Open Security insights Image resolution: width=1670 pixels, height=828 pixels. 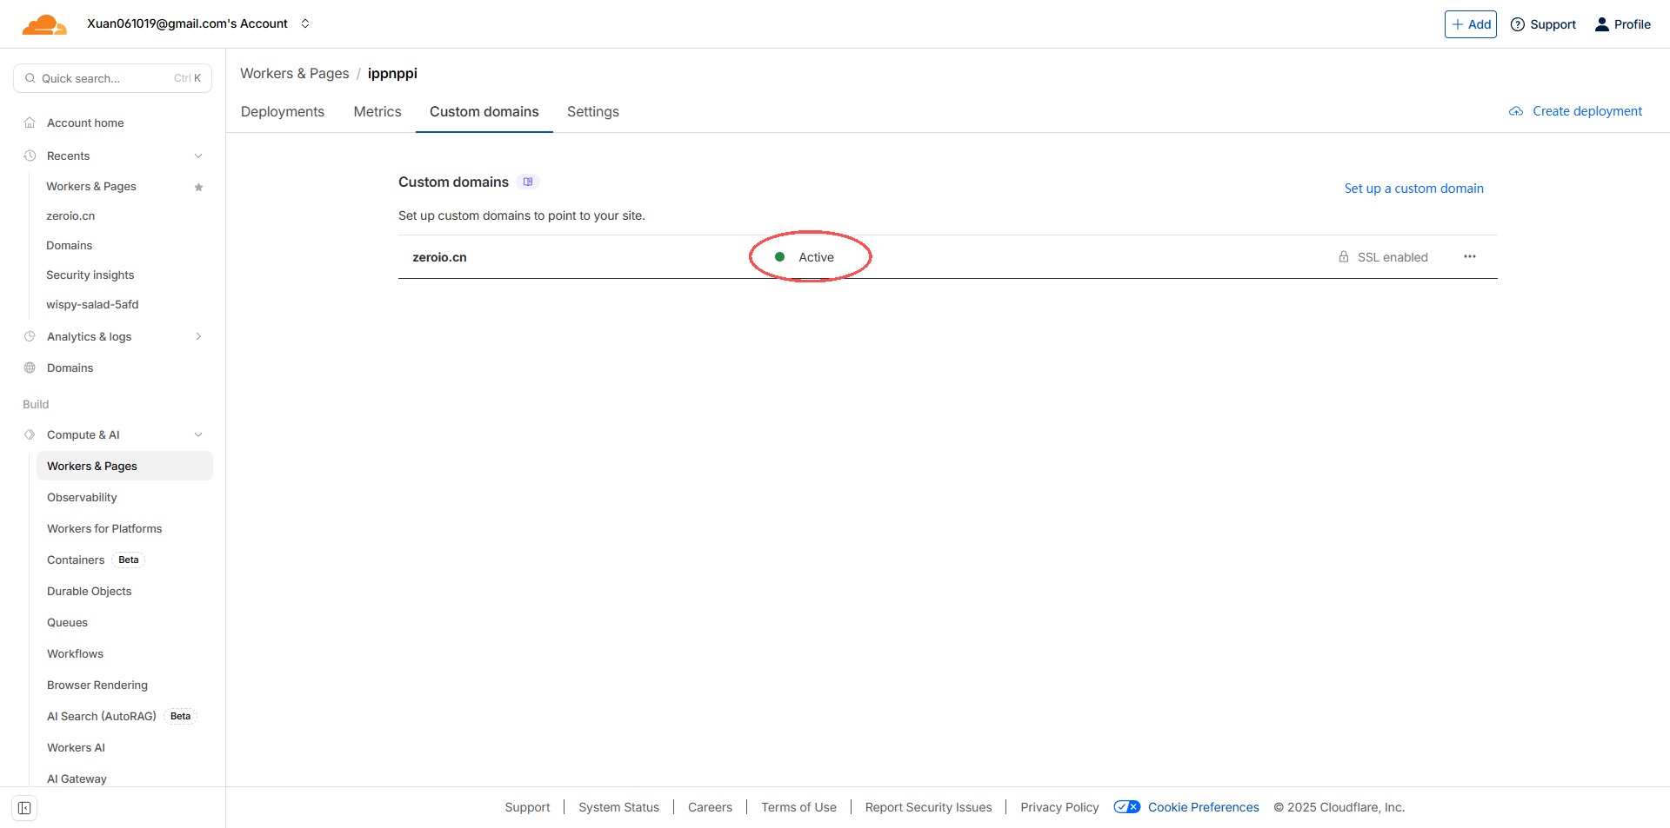pyautogui.click(x=90, y=275)
